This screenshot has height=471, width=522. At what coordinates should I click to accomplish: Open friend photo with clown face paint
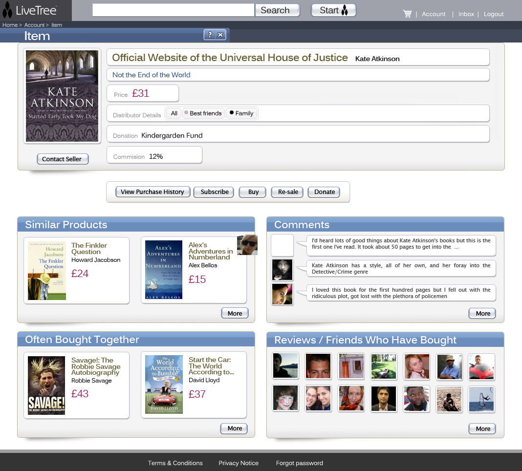click(x=285, y=398)
